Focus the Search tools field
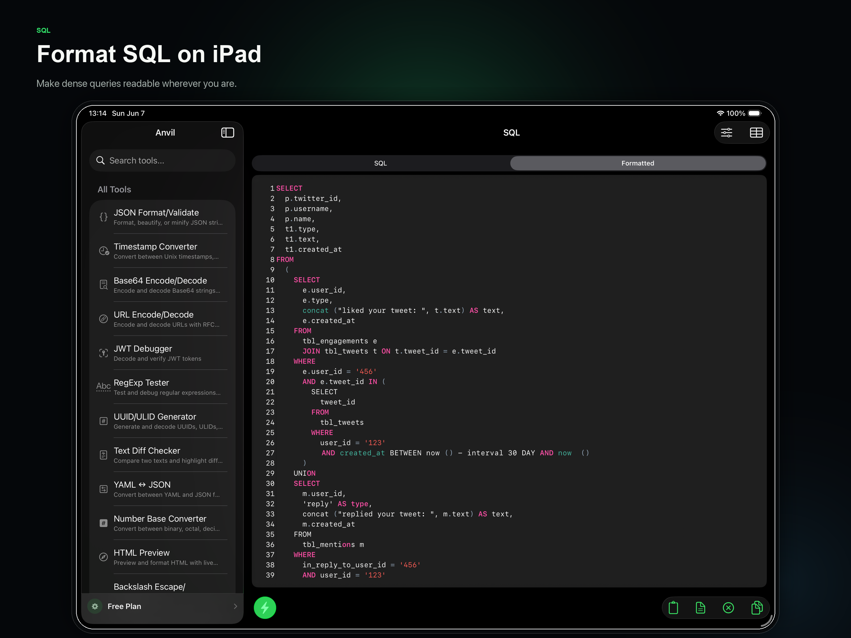The width and height of the screenshot is (851, 638). (162, 160)
